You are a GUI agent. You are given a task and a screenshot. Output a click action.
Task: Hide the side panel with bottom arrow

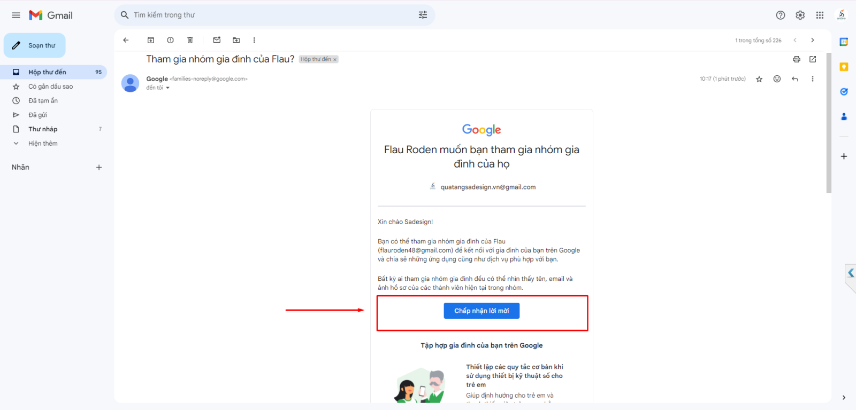click(844, 398)
